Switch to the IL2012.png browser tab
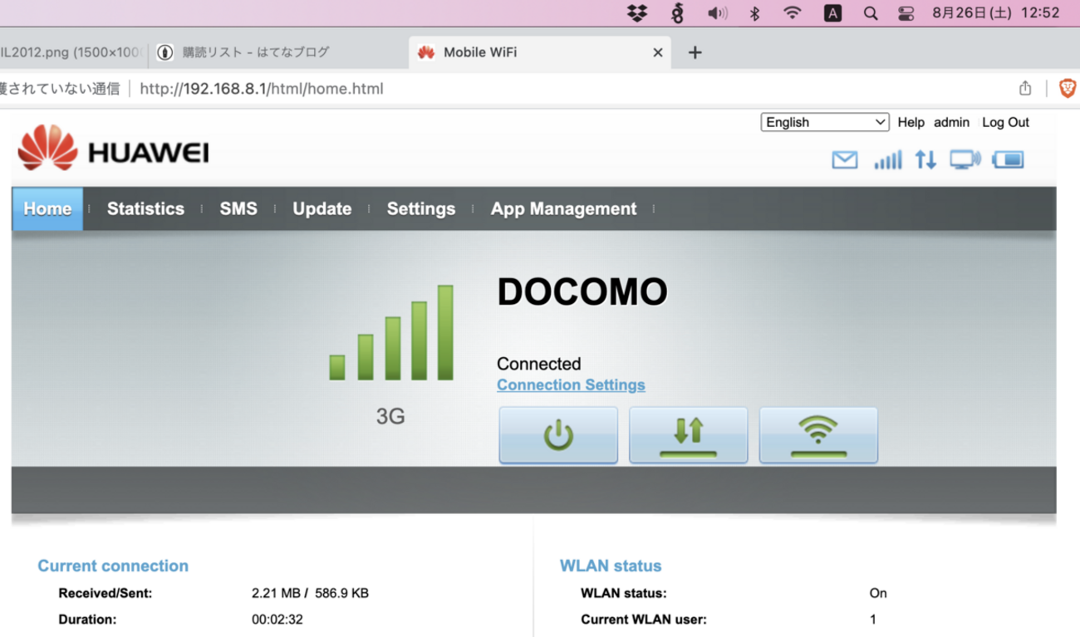Image resolution: width=1080 pixels, height=637 pixels. click(73, 52)
